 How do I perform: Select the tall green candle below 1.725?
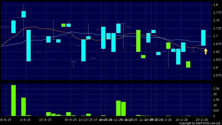[138, 41]
